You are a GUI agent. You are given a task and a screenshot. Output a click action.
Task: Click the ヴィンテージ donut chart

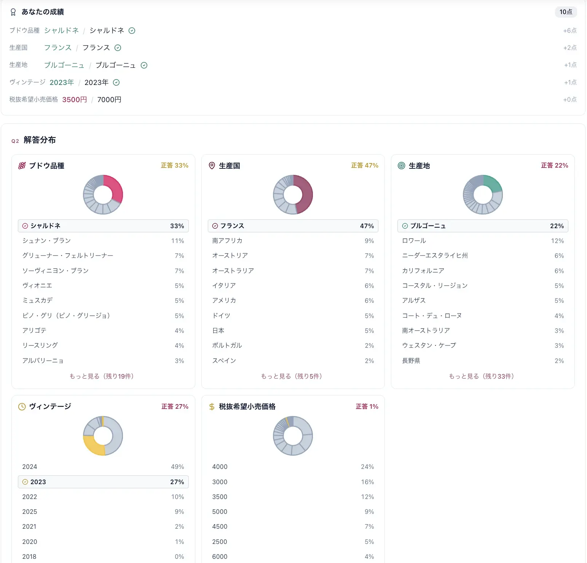tap(103, 436)
